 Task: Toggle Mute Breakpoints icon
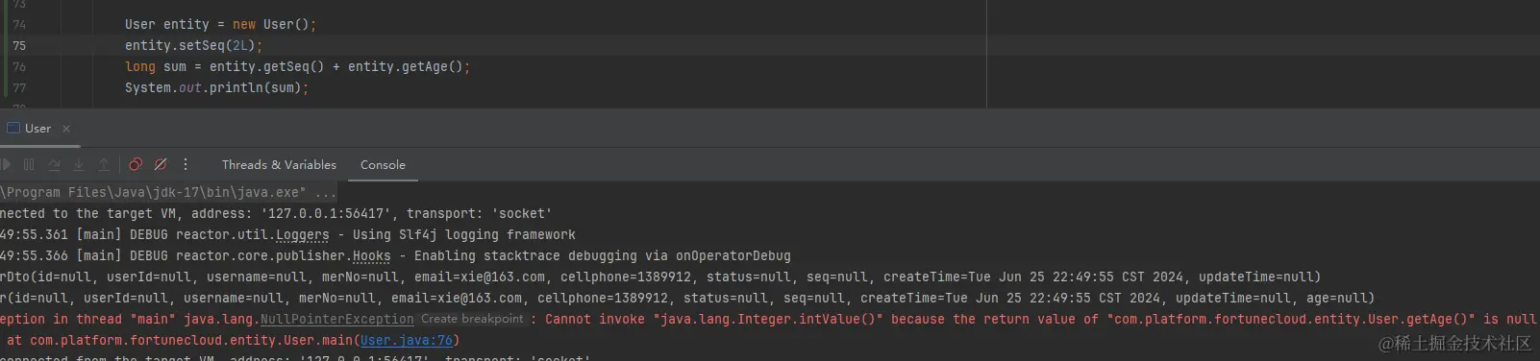tap(161, 165)
